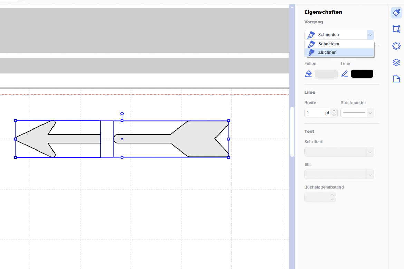Open the Artboard page panel icon
The width and height of the screenshot is (404, 269).
tap(396, 79)
